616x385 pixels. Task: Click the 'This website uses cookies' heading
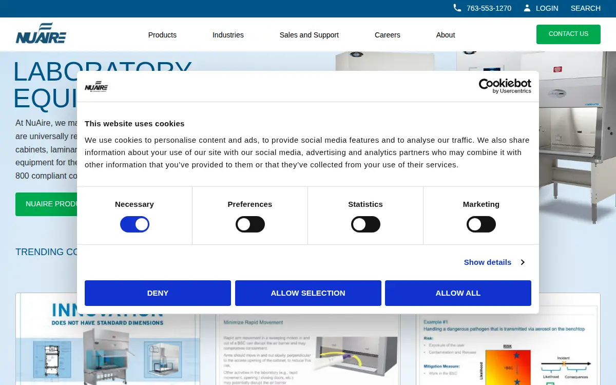[134, 124]
